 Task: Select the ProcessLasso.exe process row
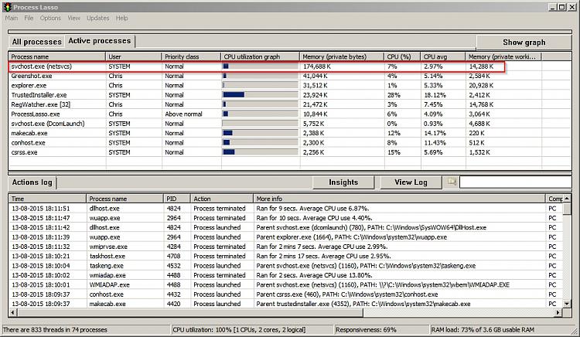(x=290, y=114)
